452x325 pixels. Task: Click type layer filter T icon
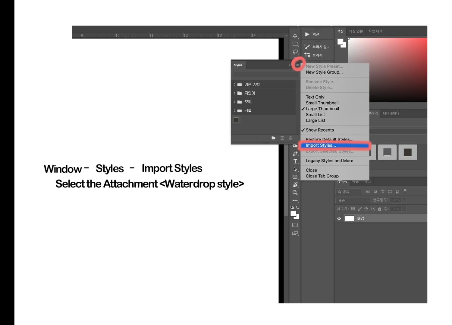[383, 192]
